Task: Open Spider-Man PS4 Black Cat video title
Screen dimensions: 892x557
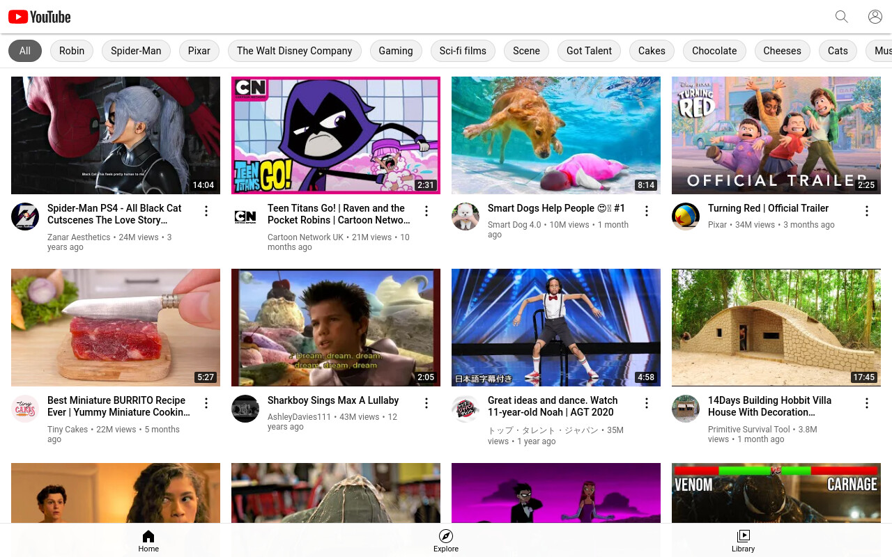Action: 114,214
